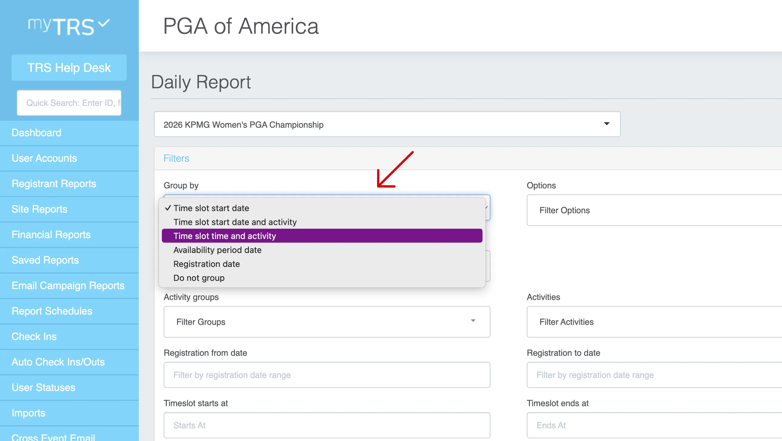Expand the event selector showing 2026 KPMG Women's PGA Championship
Viewport: 782px width, 441px height.
[x=387, y=124]
